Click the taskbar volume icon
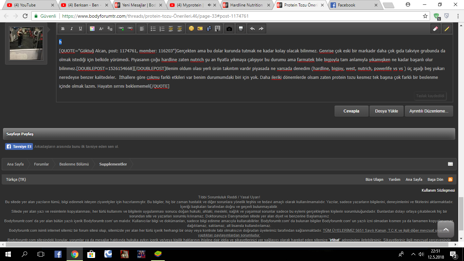This screenshot has width=464, height=261. click(x=421, y=254)
